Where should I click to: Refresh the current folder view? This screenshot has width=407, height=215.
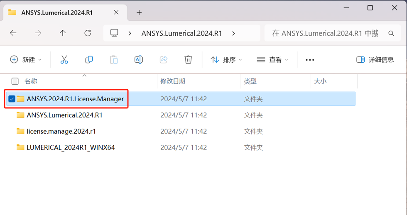pyautogui.click(x=88, y=33)
